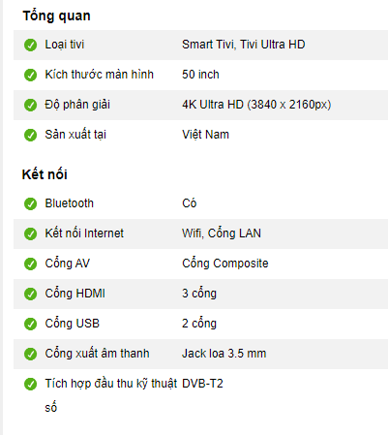
Task: Click the Jack loa 3.5 mm value
Action: 224,354
